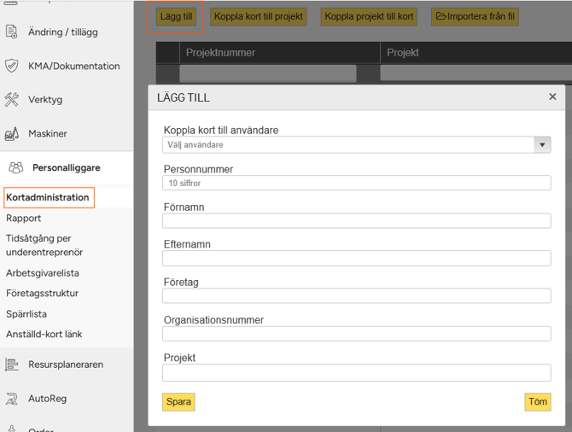Image resolution: width=572 pixels, height=432 pixels.
Task: Click into the Förnamn text field
Action: (x=356, y=221)
